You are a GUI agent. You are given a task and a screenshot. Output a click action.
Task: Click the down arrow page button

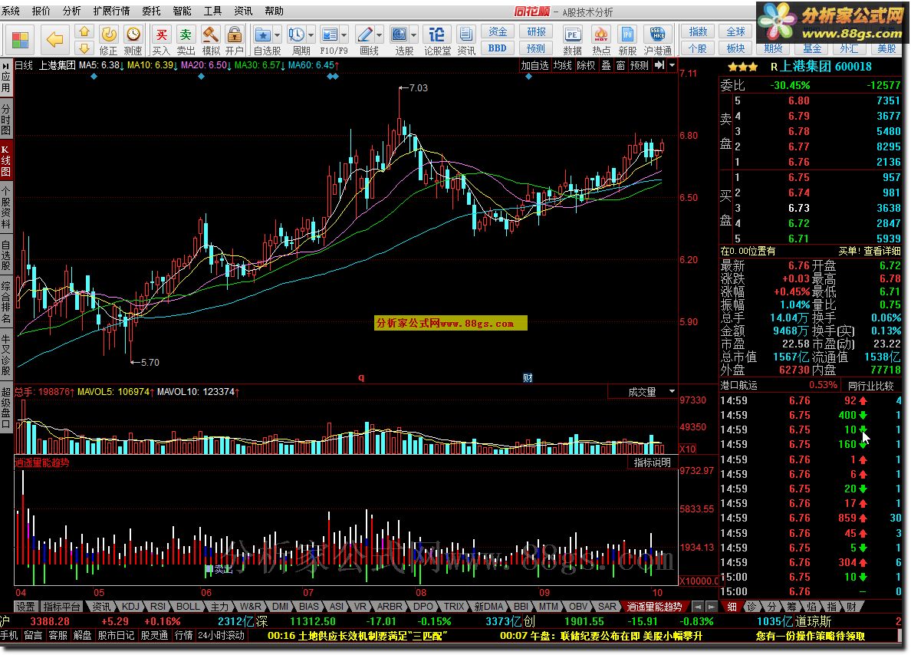84,48
